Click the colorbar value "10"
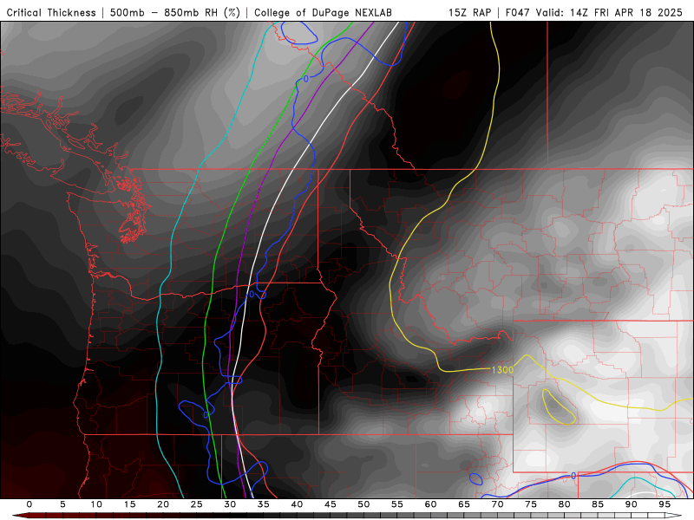 click(96, 504)
